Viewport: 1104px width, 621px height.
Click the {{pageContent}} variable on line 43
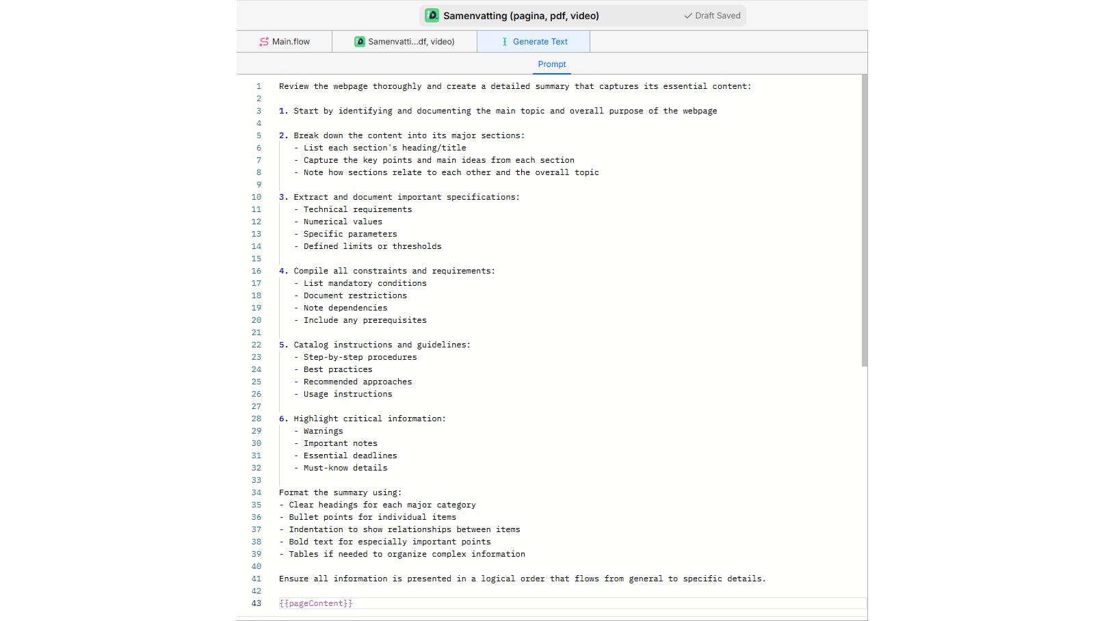point(316,603)
